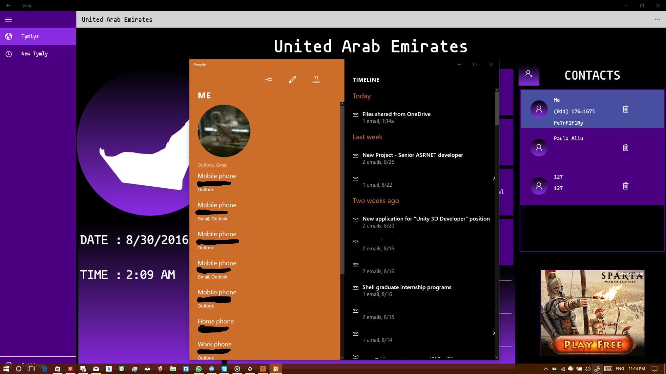The image size is (666, 374).
Task: Open the volume control in system tray
Action: (587, 369)
